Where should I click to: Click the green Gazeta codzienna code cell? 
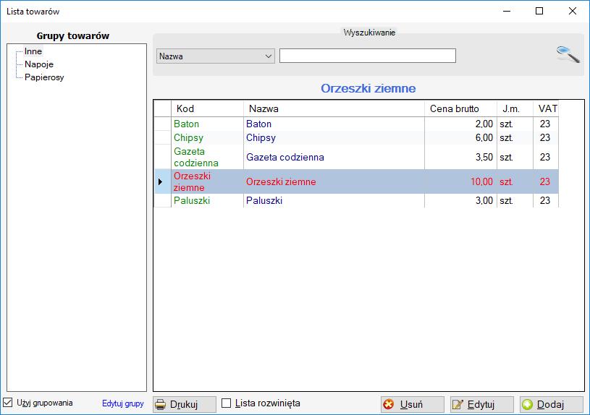coord(207,157)
